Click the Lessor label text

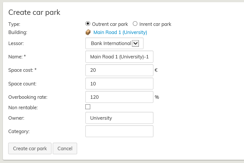coord(16,44)
